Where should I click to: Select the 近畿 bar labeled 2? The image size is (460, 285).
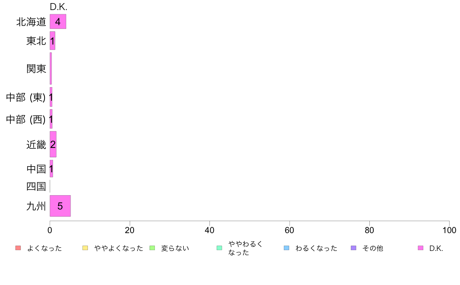pos(53,144)
